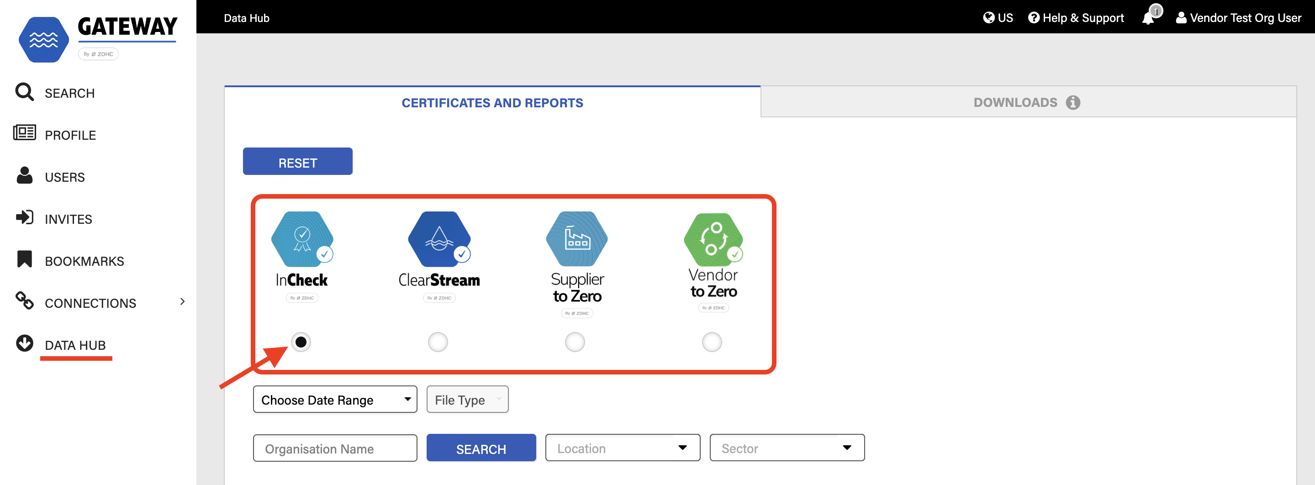Click the InCheck hexagon logo

point(302,239)
